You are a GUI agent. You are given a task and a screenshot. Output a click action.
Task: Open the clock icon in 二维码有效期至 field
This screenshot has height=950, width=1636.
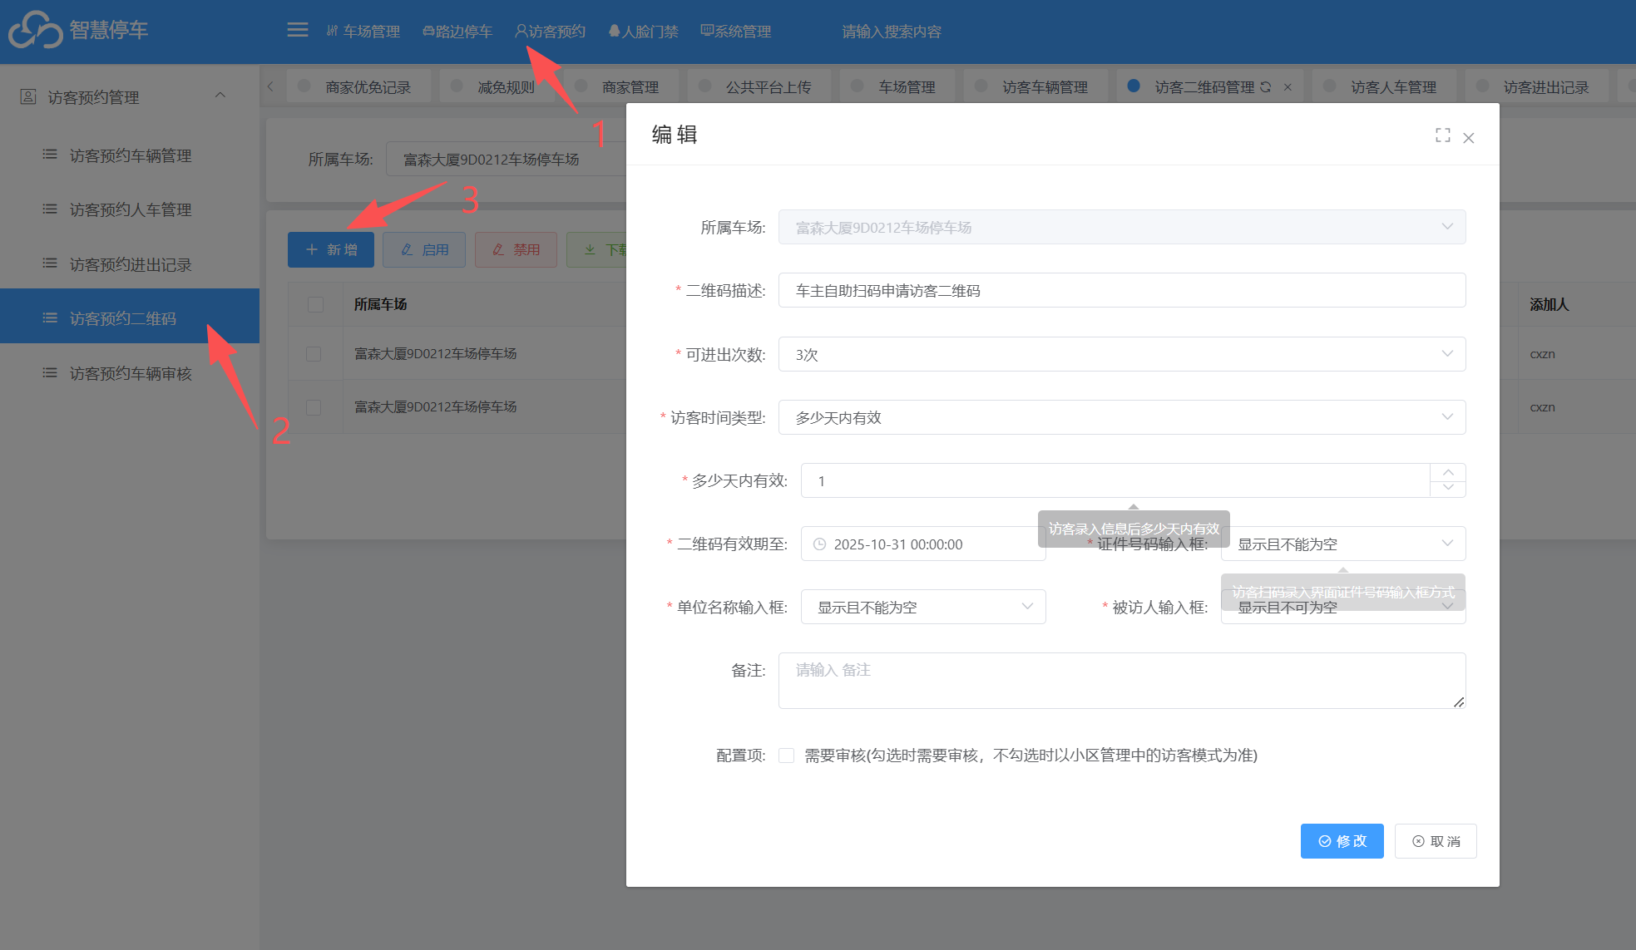819,544
